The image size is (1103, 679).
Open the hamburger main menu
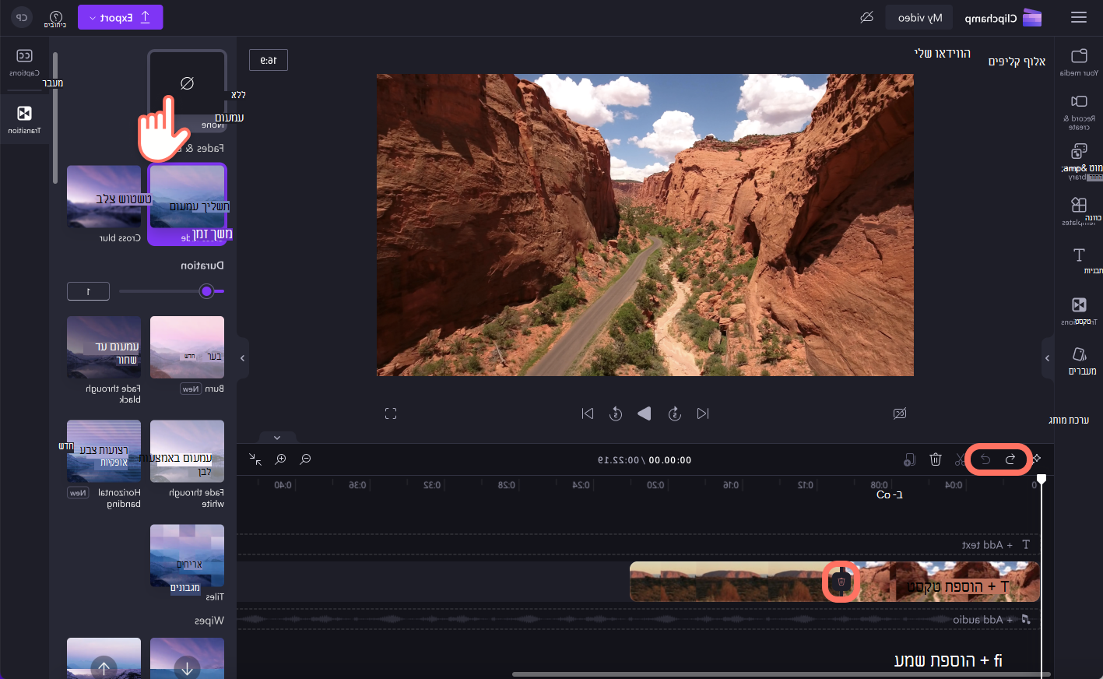pyautogui.click(x=1078, y=17)
